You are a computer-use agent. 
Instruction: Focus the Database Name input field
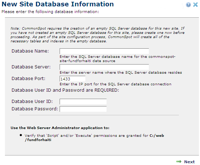pos(104,51)
